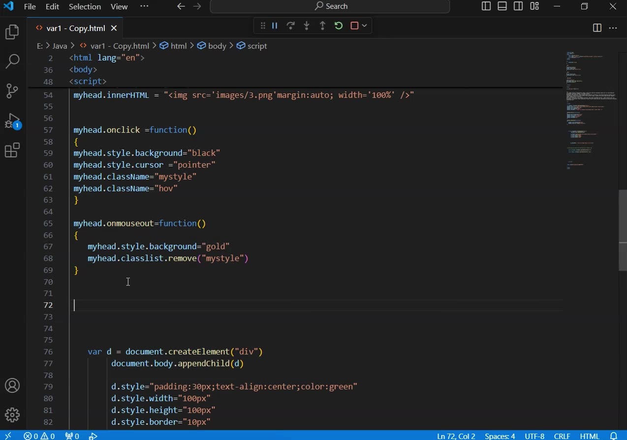Open the Run and Debug view
627x440 pixels.
point(12,121)
